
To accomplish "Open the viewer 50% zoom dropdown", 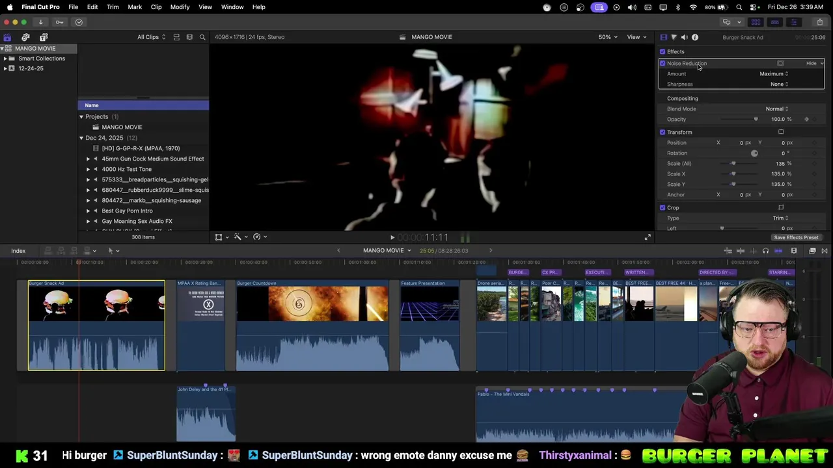I will coord(608,37).
